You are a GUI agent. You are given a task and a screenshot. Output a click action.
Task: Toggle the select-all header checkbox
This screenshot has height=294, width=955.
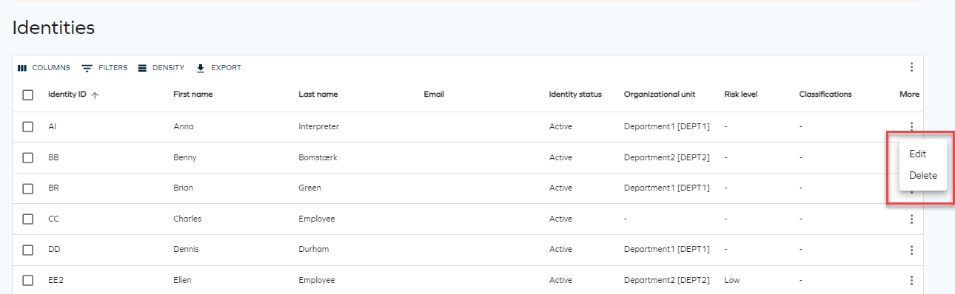tap(28, 95)
